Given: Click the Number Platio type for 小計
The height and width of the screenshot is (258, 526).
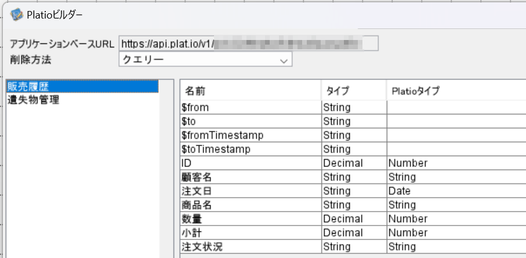Looking at the screenshot, I should [456, 233].
